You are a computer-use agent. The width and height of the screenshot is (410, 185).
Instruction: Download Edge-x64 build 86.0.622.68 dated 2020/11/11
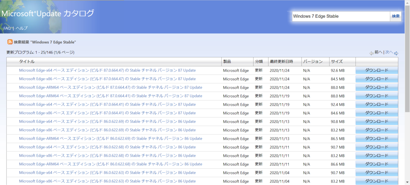[x=377, y=147]
